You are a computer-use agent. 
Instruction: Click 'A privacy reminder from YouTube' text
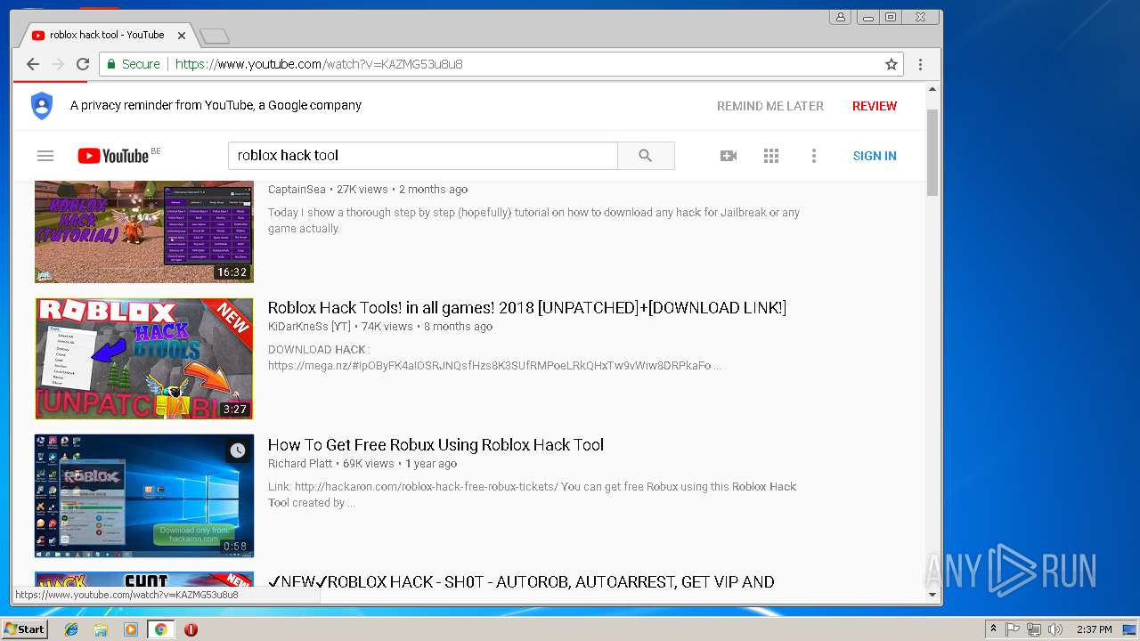point(216,106)
